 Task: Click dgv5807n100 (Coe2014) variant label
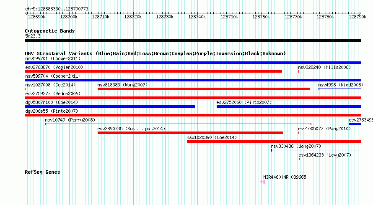pyautogui.click(x=52, y=102)
